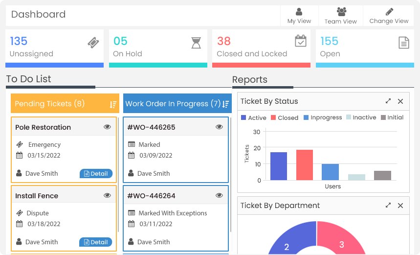Click Work Order In Progress (7) header
The height and width of the screenshot is (255, 420).
pyautogui.click(x=177, y=103)
